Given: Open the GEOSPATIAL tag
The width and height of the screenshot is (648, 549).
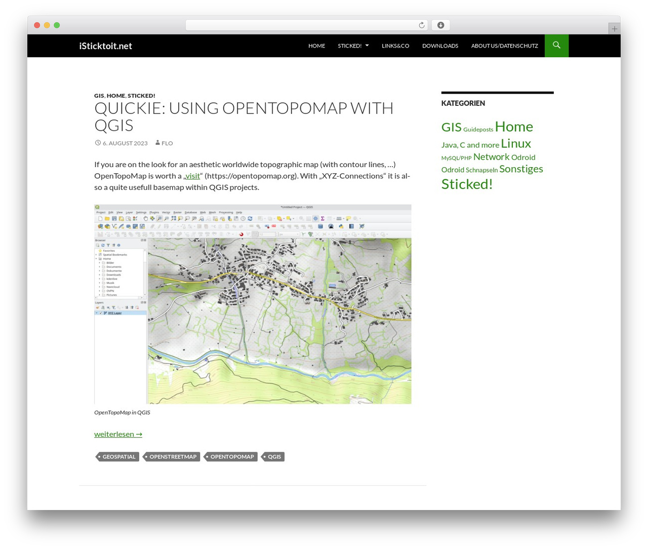Looking at the screenshot, I should point(118,457).
